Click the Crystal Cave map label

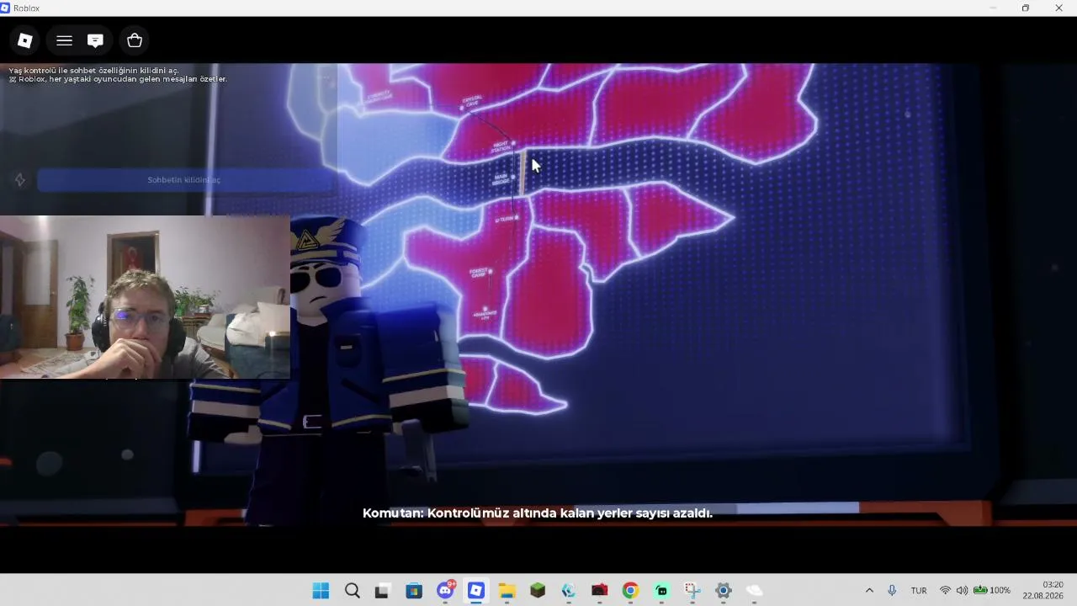point(471,102)
